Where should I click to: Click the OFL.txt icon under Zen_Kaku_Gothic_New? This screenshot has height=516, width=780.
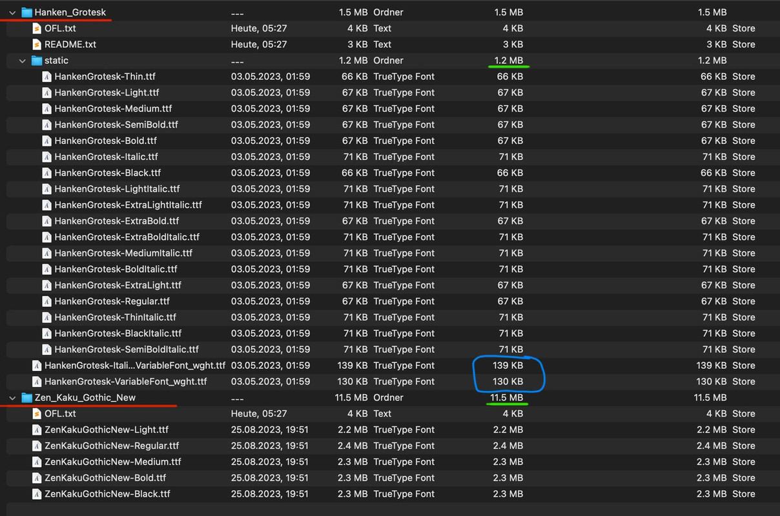(37, 413)
